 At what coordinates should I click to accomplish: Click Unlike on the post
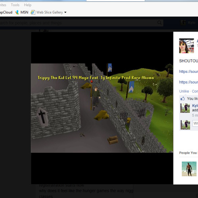point(184,91)
